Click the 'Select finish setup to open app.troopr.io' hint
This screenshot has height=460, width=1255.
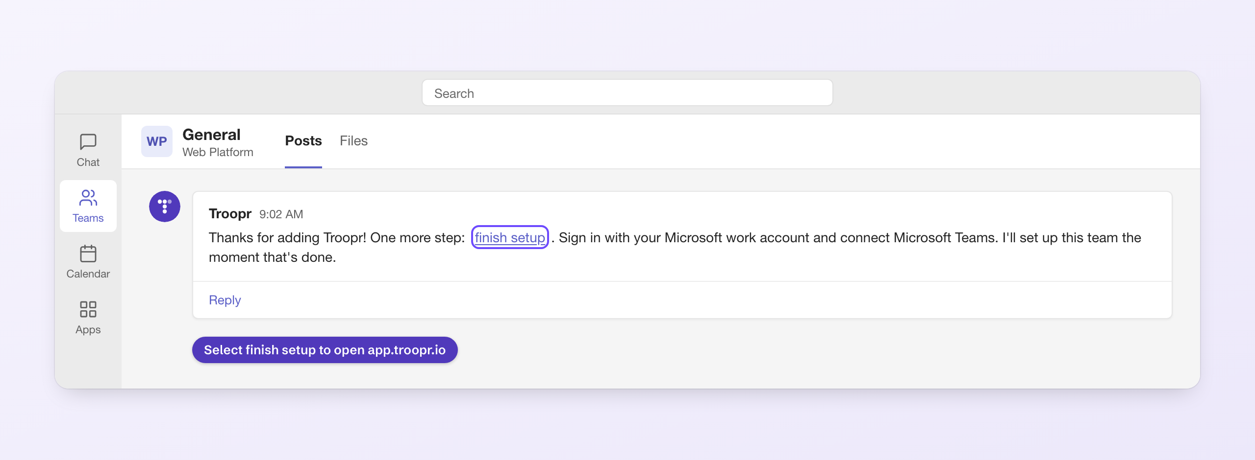(325, 350)
